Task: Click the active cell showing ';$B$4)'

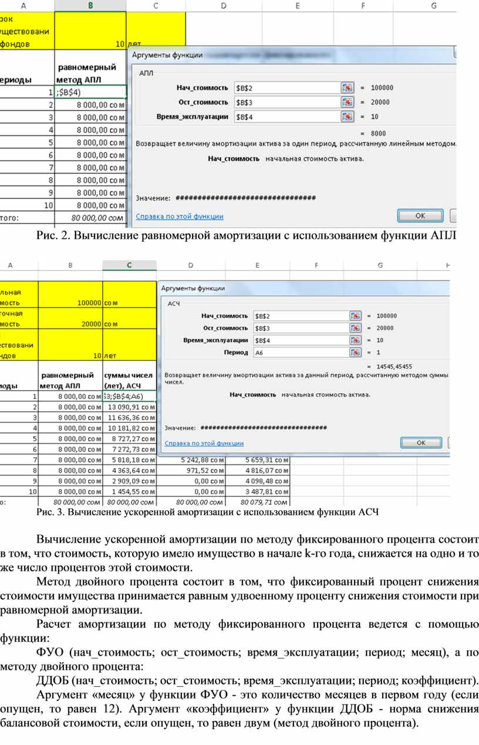Action: tap(90, 92)
